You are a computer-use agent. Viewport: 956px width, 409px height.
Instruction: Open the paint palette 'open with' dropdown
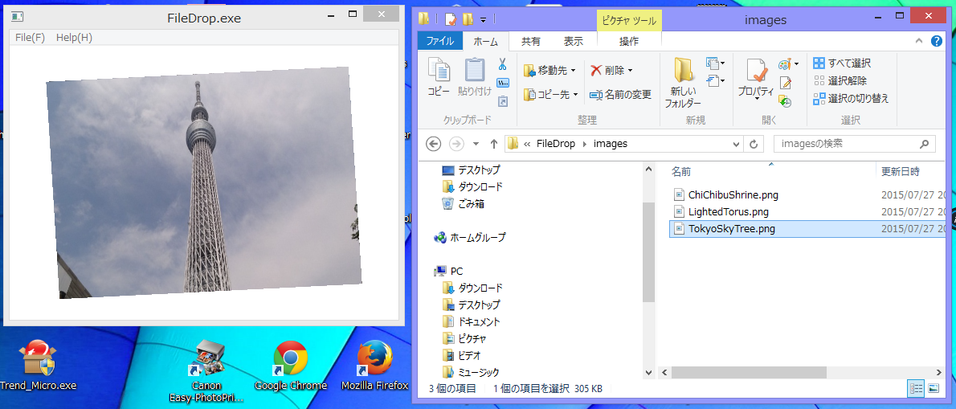click(x=789, y=63)
